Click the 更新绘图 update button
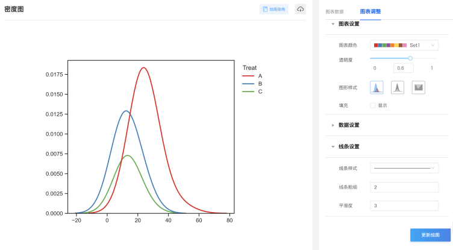Image resolution: width=453 pixels, height=250 pixels. (430, 235)
